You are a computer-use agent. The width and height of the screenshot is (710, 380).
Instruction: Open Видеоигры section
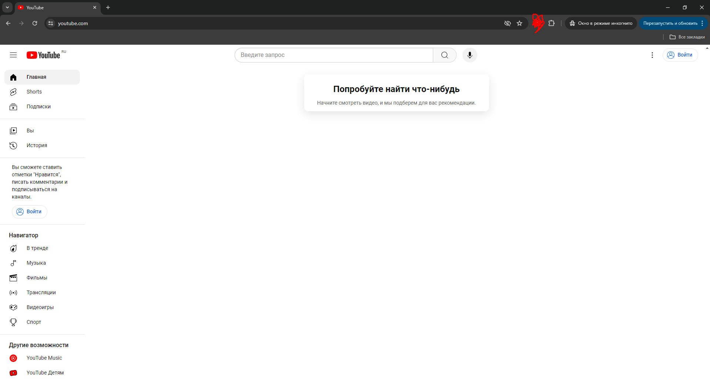[40, 308]
